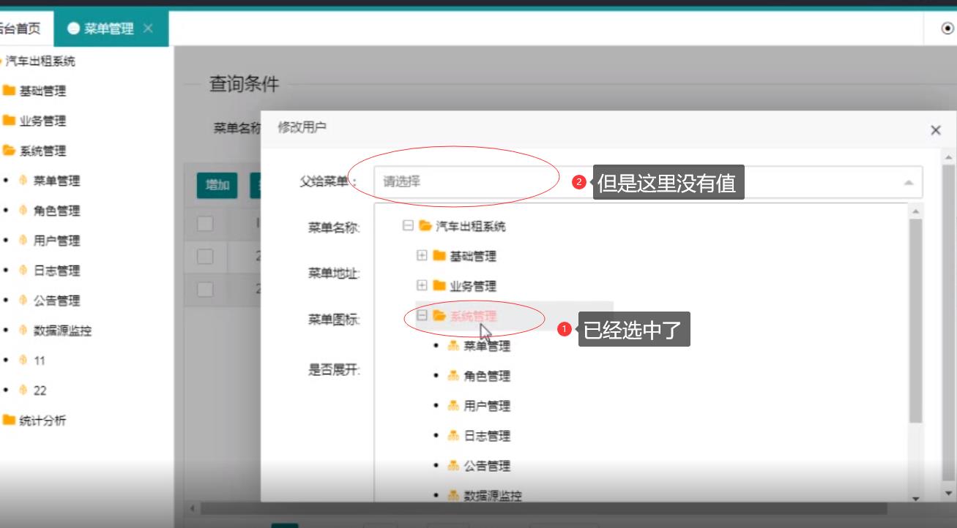This screenshot has width=957, height=528.
Task: Switch to the 后台首页 tab
Action: click(21, 29)
